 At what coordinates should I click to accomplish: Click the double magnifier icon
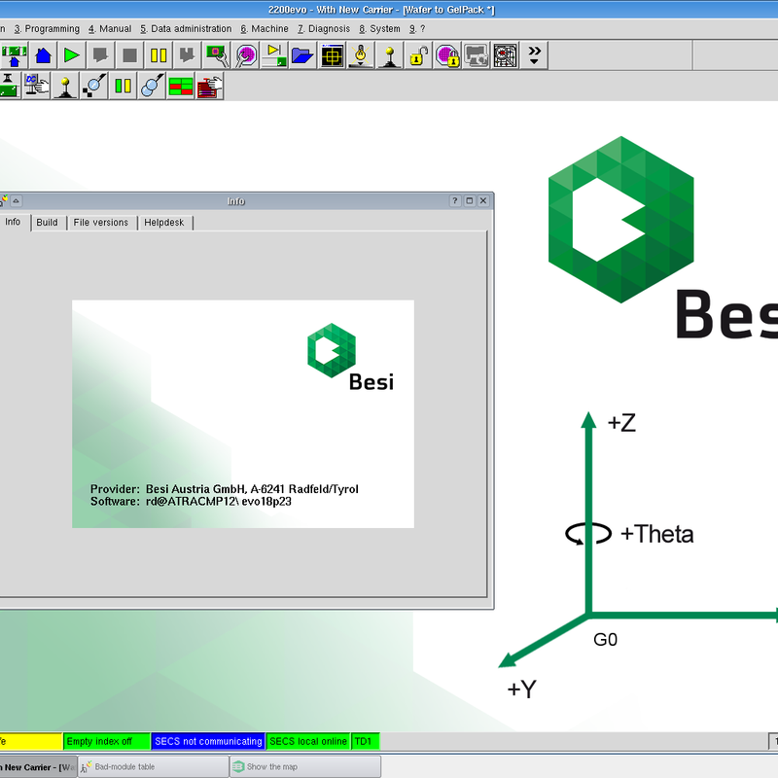(x=152, y=86)
